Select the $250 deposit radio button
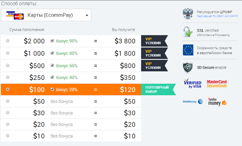The height and width of the screenshot is (146, 242). point(8,77)
